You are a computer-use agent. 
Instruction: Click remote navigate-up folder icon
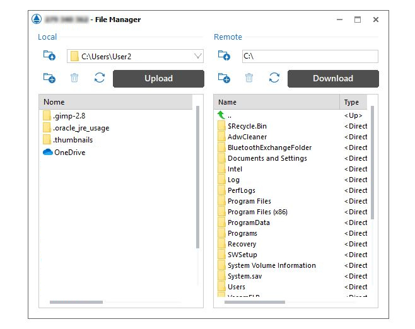click(x=225, y=56)
